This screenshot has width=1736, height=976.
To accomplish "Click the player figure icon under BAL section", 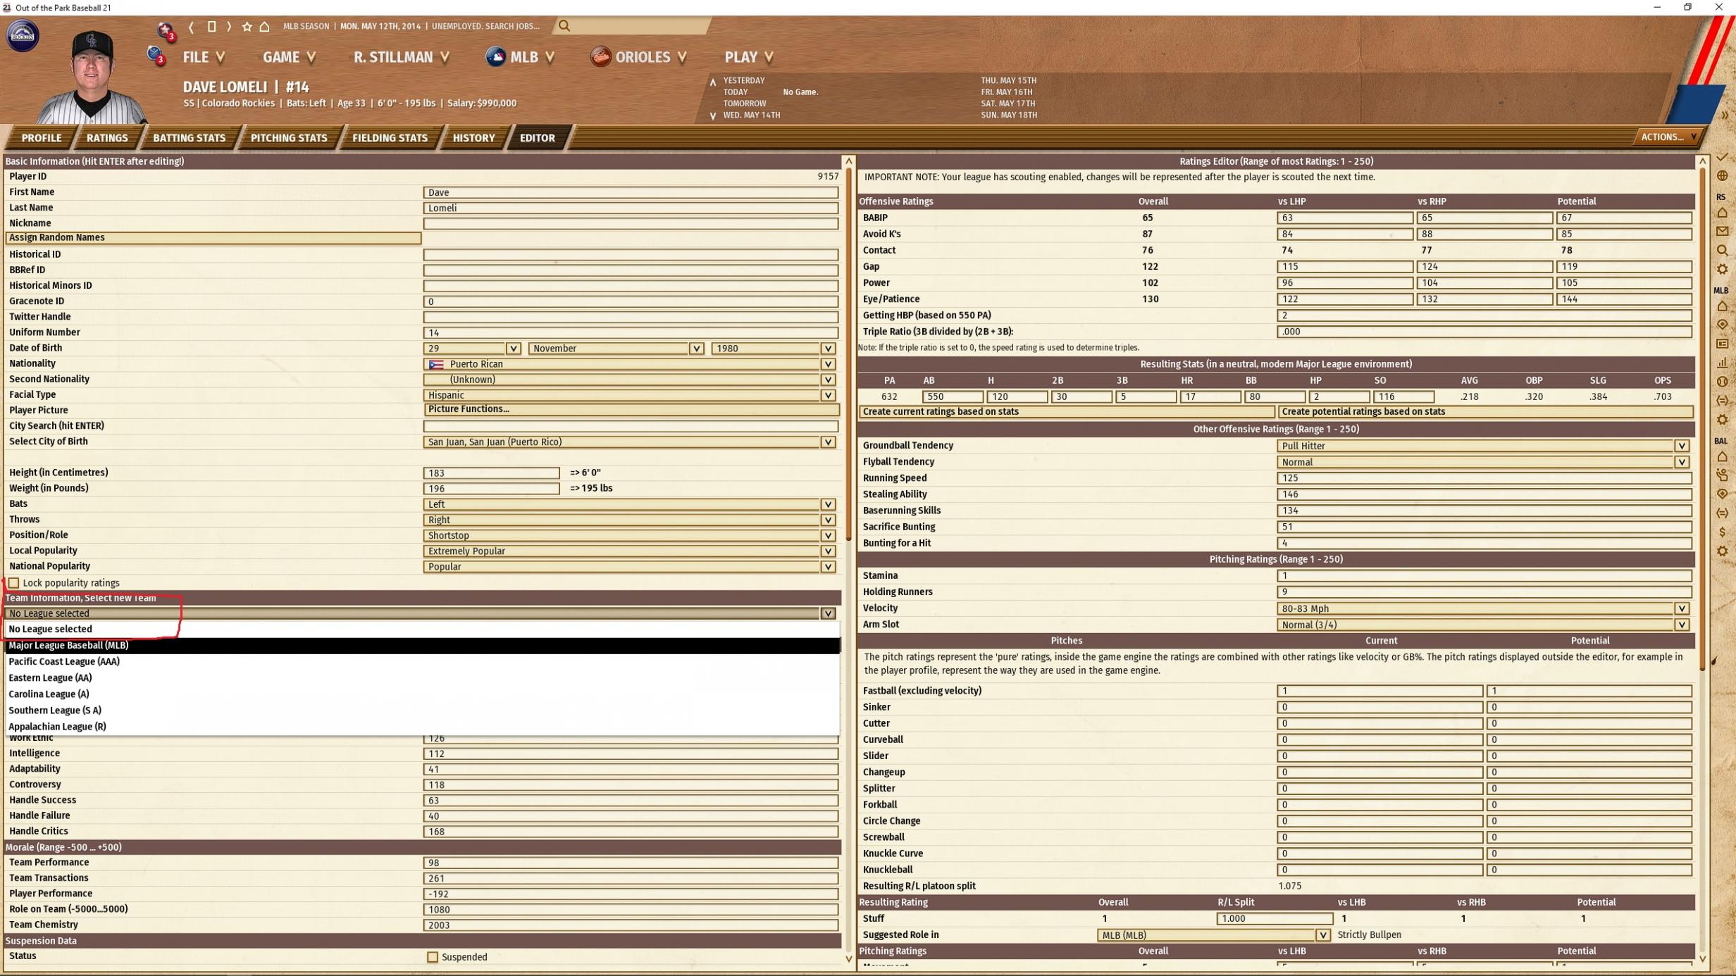I will click(1722, 475).
